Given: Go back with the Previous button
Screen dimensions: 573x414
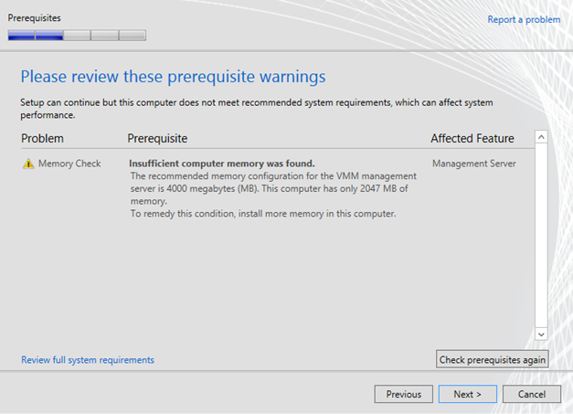Looking at the screenshot, I should (403, 394).
